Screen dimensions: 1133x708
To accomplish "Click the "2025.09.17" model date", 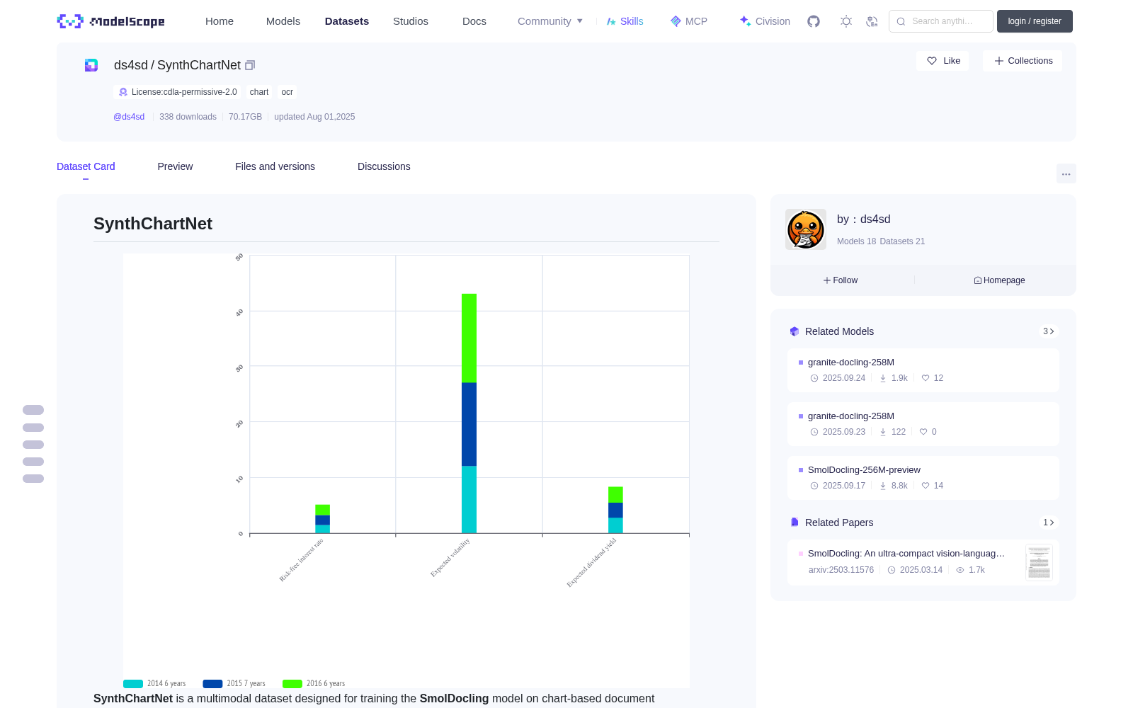I will (x=844, y=486).
